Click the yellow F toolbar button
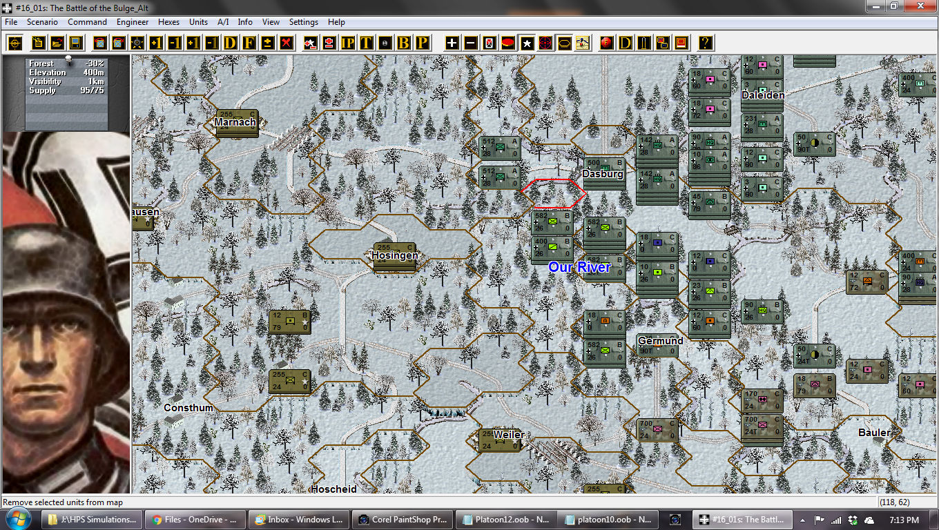The height and width of the screenshot is (530, 939). pos(249,43)
